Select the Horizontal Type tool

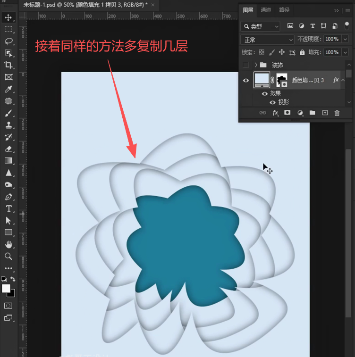(8, 208)
